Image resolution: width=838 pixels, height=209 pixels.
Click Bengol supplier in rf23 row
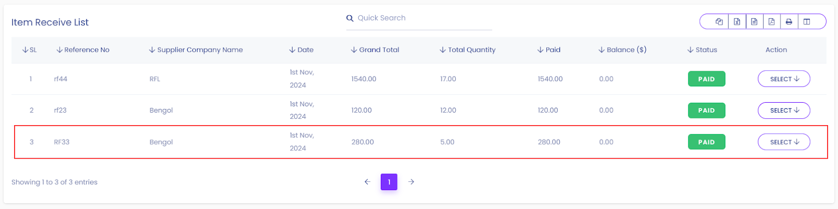pyautogui.click(x=161, y=111)
